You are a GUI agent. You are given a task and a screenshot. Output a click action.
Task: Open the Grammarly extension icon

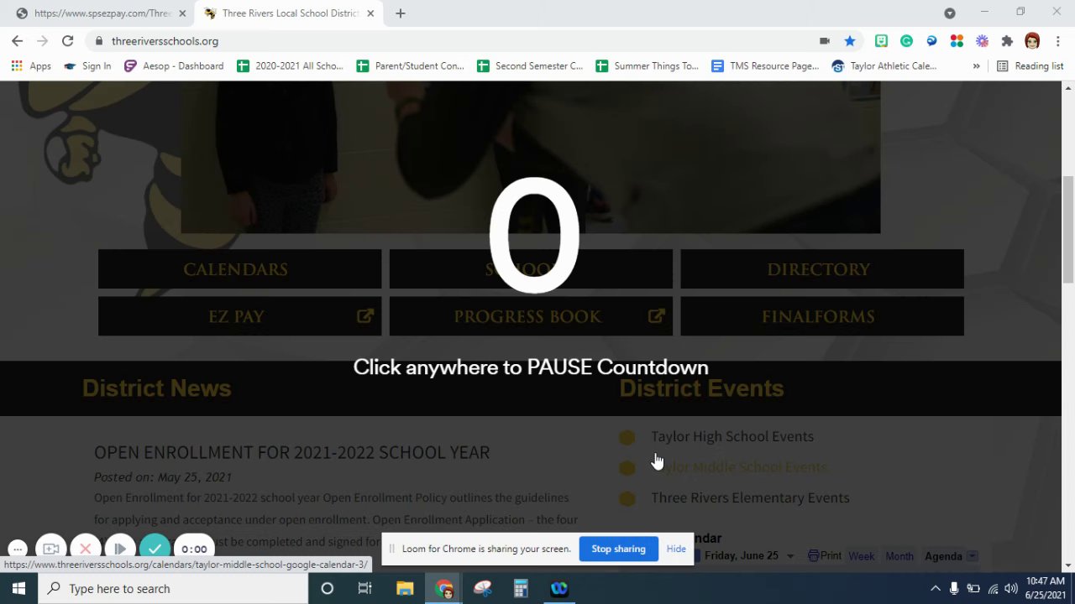906,41
